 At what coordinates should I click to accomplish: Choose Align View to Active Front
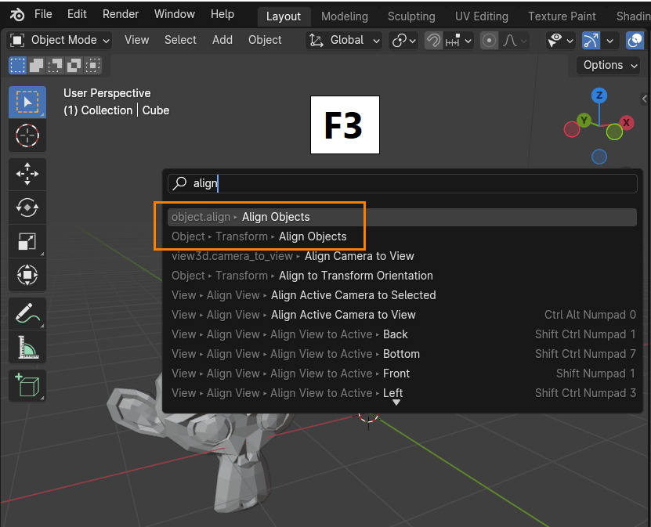click(402, 374)
